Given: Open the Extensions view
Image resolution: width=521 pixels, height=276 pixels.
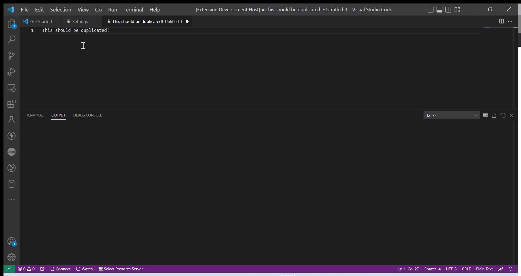Looking at the screenshot, I should click(12, 104).
